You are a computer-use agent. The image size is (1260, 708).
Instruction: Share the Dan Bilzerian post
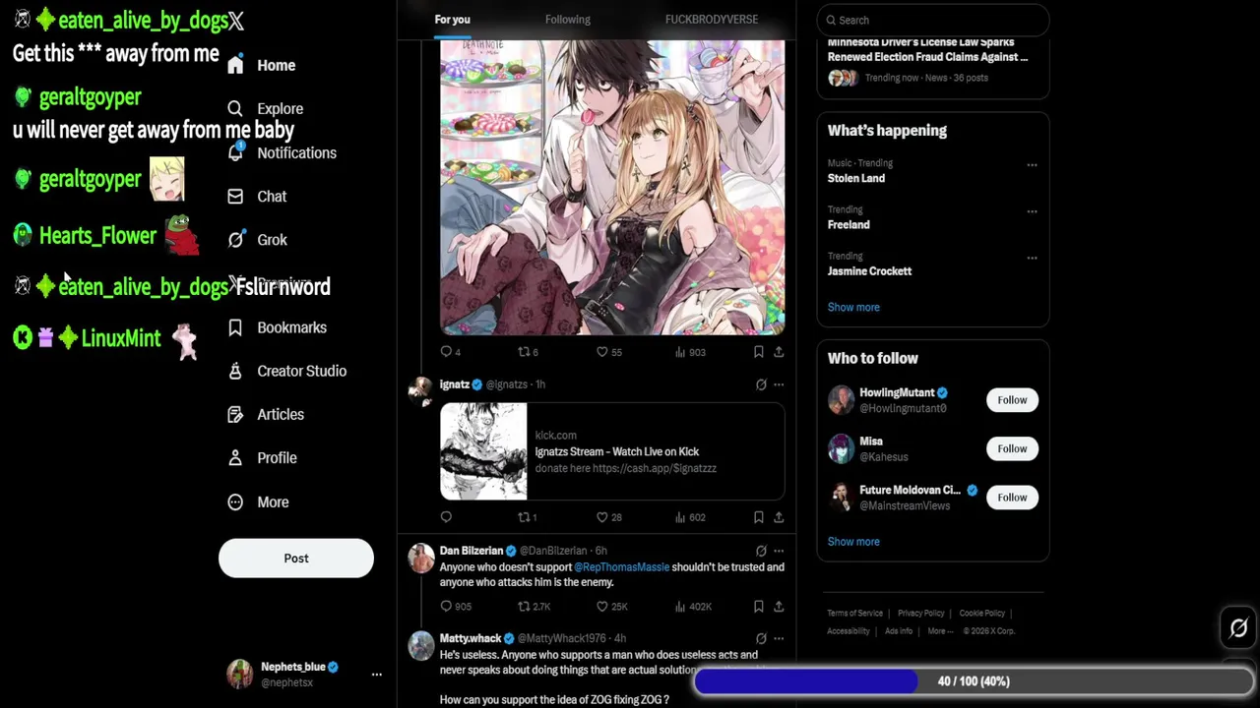pos(779,607)
